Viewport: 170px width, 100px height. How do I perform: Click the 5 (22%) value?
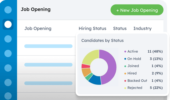point(156,88)
